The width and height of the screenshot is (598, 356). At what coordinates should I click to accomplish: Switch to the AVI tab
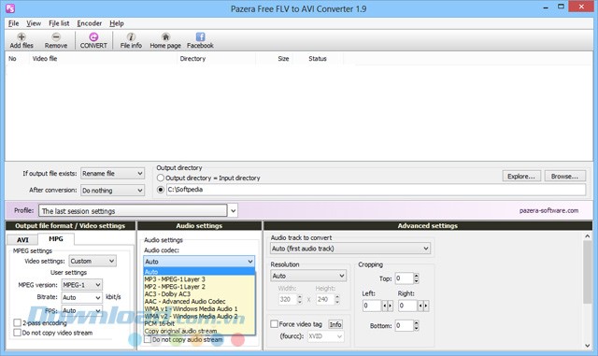(x=22, y=239)
